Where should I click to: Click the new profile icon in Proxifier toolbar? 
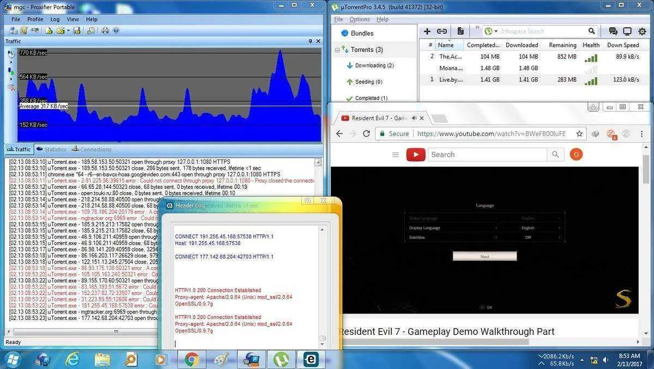tap(50, 30)
